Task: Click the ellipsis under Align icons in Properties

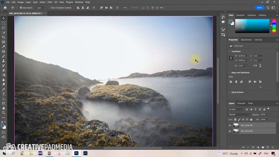Action: [x=261, y=87]
